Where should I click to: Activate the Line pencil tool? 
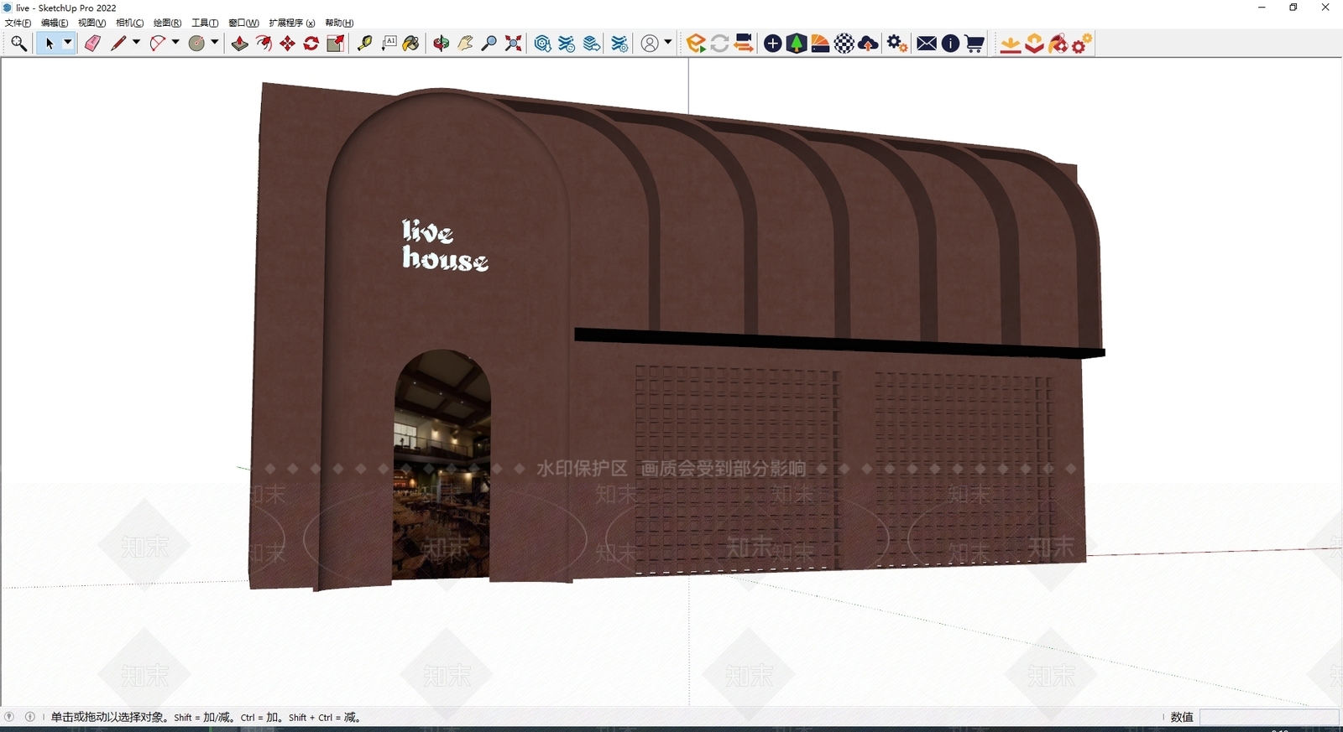click(118, 44)
